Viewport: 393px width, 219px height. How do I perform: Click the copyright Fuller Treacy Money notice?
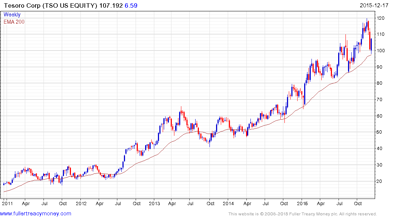303,214
